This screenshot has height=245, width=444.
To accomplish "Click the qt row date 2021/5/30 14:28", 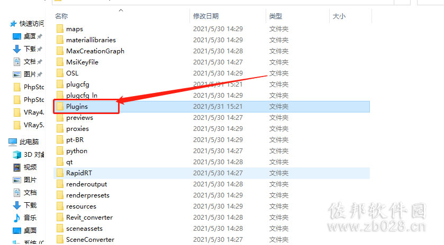I will coord(218,162).
